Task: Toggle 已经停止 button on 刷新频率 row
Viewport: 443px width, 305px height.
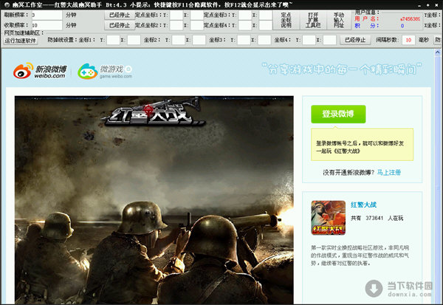Action: (x=120, y=15)
